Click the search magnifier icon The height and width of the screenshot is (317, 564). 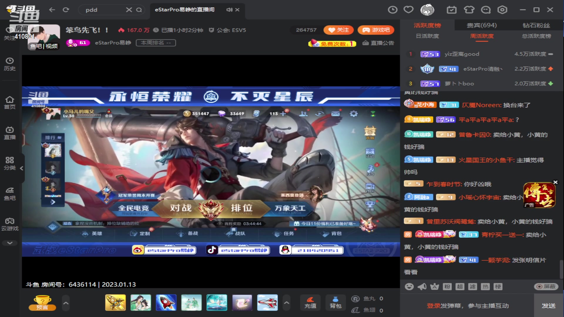tap(139, 10)
